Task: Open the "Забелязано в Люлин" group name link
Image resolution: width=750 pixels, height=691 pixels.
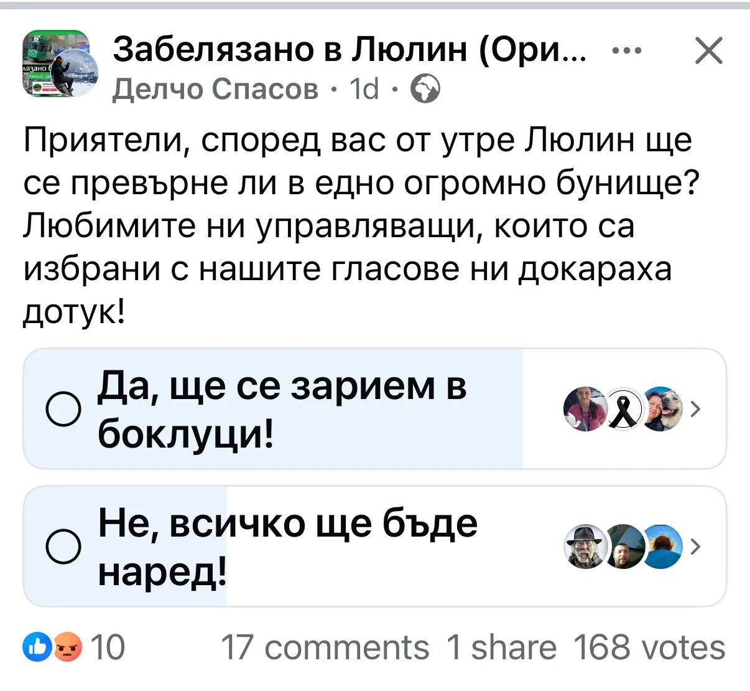Action: point(349,50)
